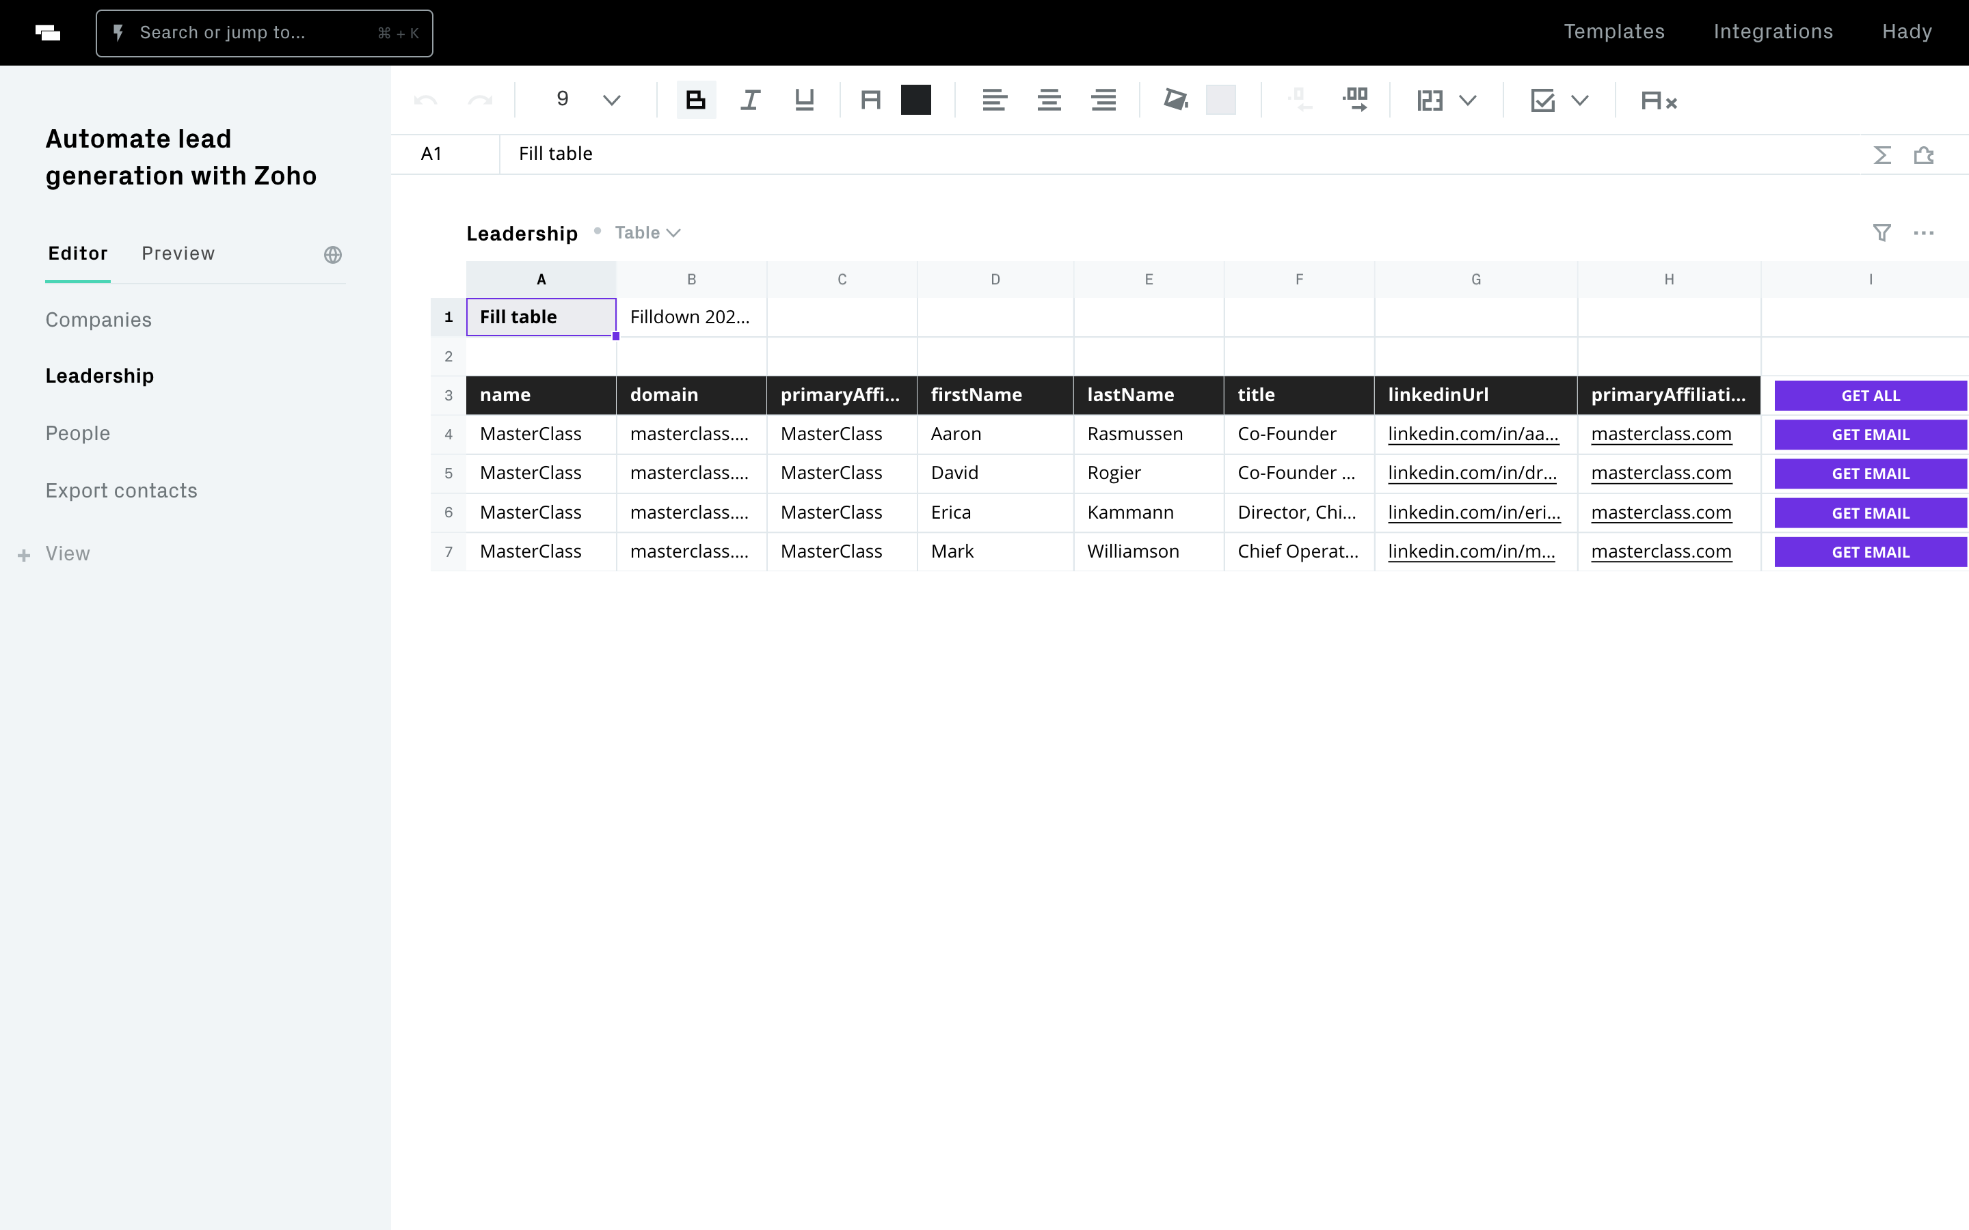Open the filter funnel icon
This screenshot has width=1969, height=1230.
coord(1882,232)
